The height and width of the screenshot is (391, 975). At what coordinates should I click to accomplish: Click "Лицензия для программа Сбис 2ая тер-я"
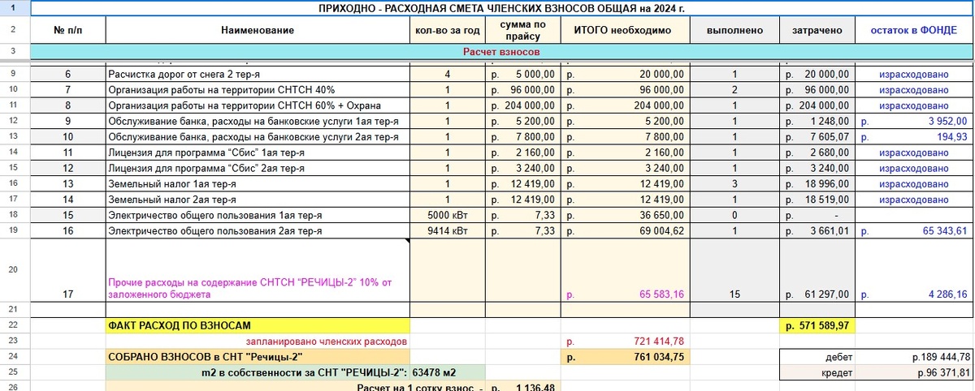click(258, 168)
